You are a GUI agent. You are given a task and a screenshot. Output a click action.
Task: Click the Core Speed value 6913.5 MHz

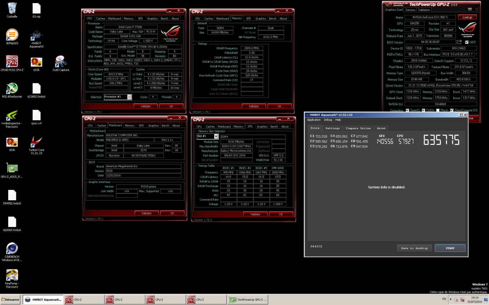[116, 74]
